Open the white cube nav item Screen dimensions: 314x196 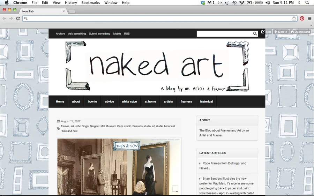pyautogui.click(x=129, y=101)
